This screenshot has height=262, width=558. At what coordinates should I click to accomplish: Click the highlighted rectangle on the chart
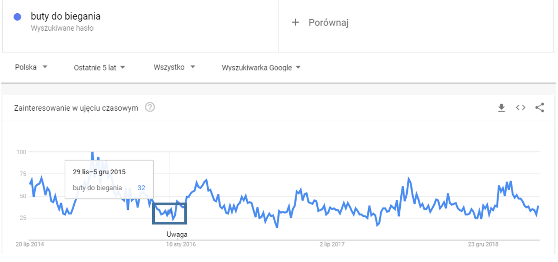[x=169, y=213]
